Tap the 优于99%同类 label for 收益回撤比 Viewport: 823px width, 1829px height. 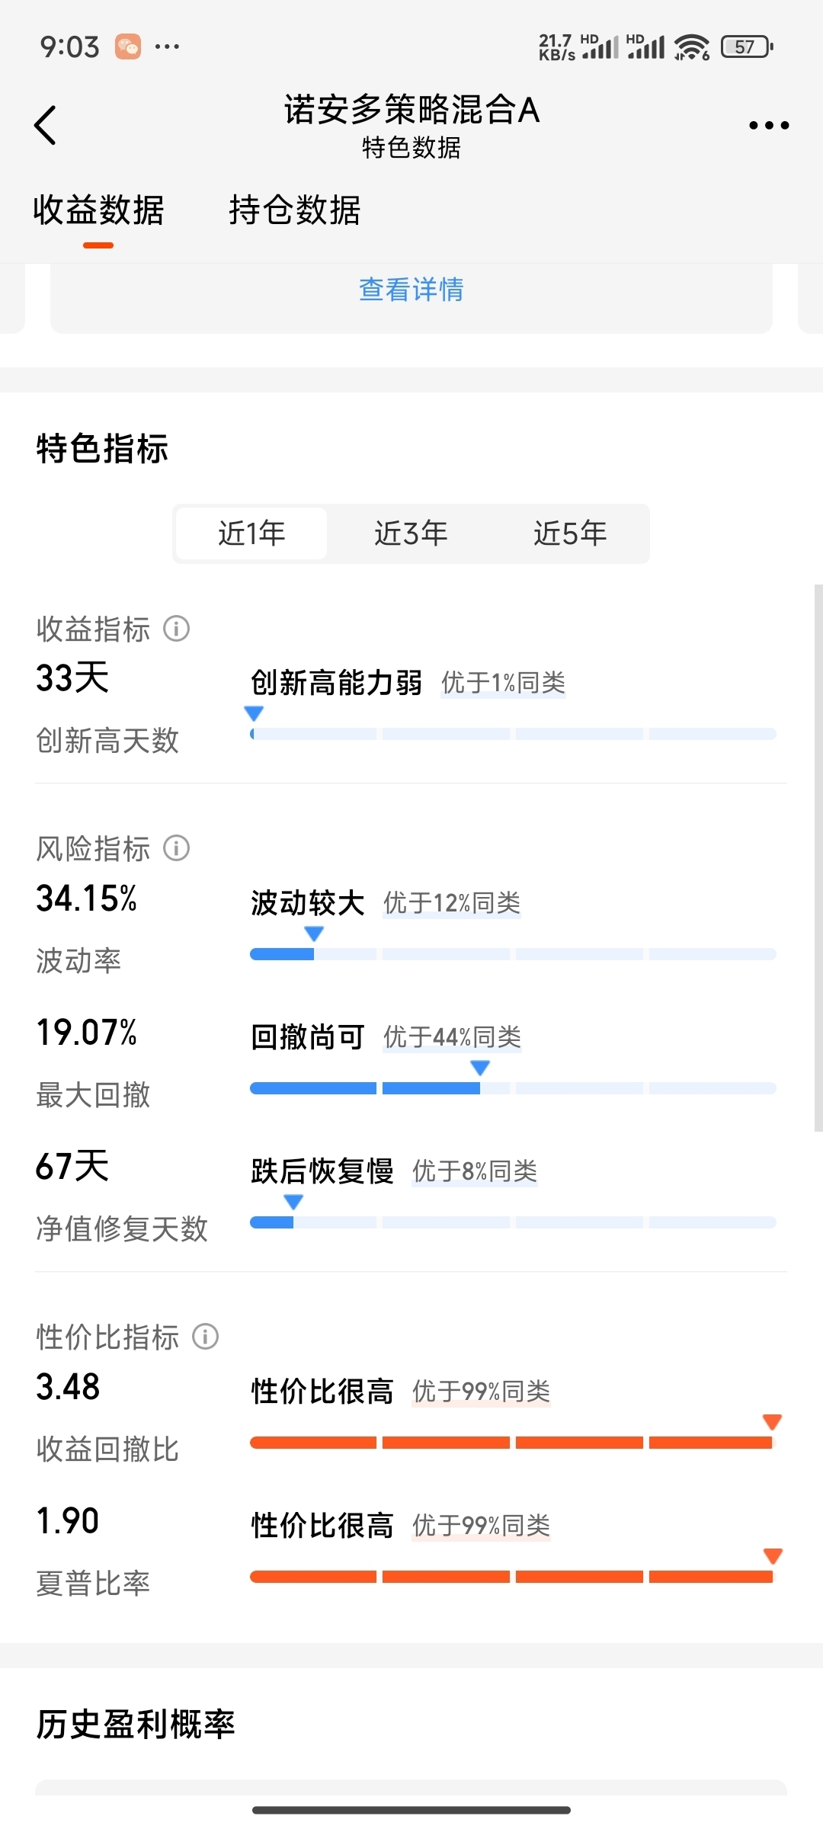tap(481, 1392)
